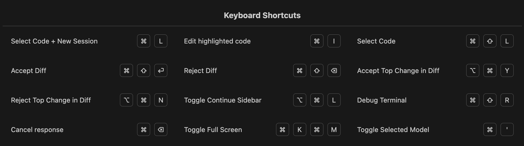
Task: Click the Toggle Continue Sidebar label
Action: [x=222, y=100]
